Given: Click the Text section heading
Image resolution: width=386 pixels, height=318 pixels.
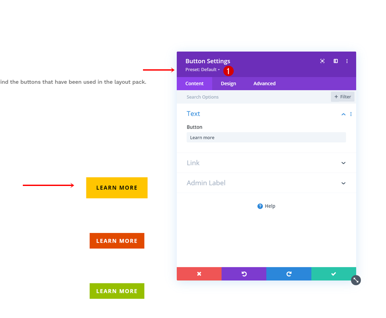Looking at the screenshot, I should coord(193,114).
